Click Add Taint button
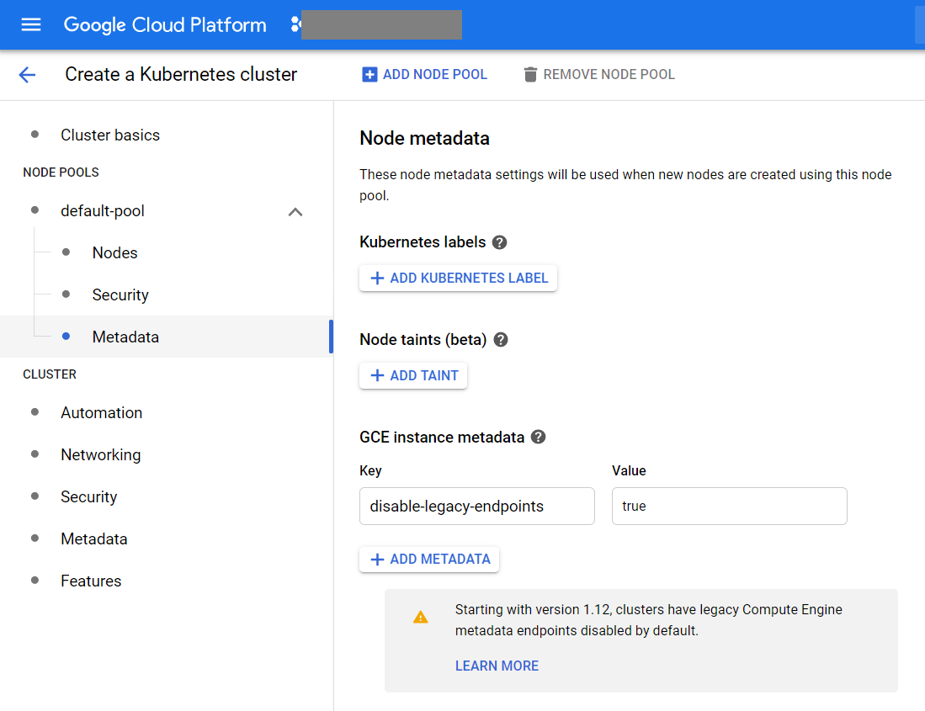 (413, 375)
